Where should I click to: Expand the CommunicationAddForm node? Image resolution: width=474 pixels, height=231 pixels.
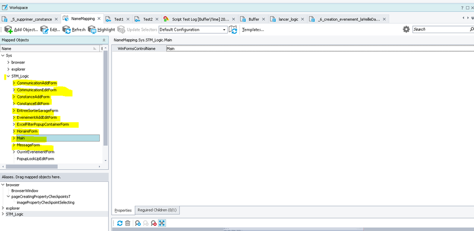point(14,83)
